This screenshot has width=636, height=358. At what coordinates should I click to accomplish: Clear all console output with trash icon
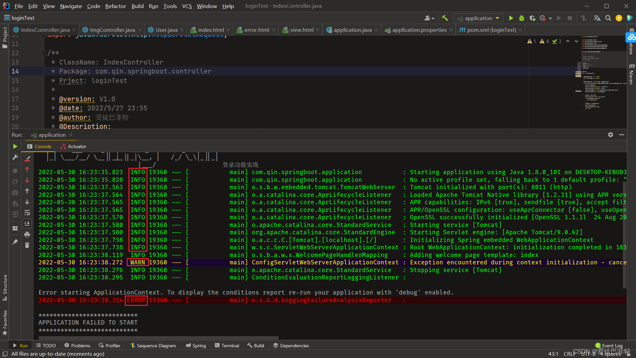(x=27, y=245)
